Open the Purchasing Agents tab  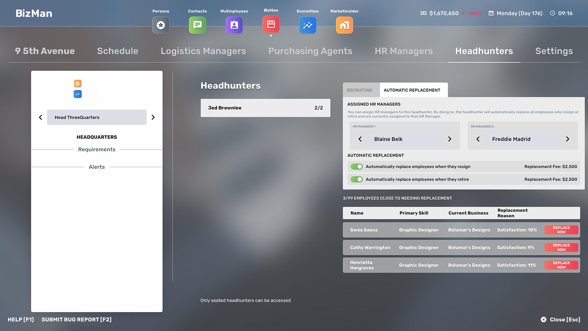point(310,51)
